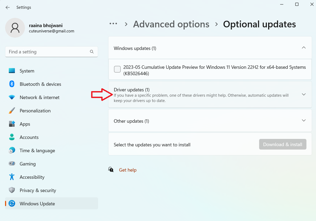This screenshot has height=221, width=316.
Task: Click the Gaming controller icon
Action: pyautogui.click(x=12, y=164)
